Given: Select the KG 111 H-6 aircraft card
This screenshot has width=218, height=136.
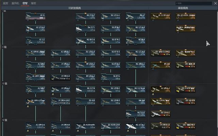Looking at the screenshot, I should (136, 53).
